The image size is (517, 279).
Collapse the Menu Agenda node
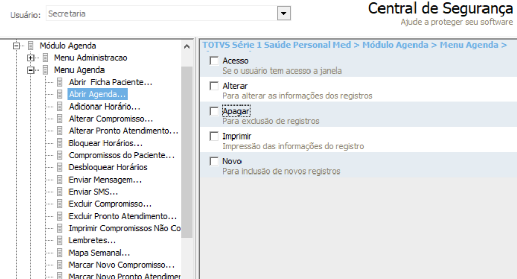pos(30,70)
